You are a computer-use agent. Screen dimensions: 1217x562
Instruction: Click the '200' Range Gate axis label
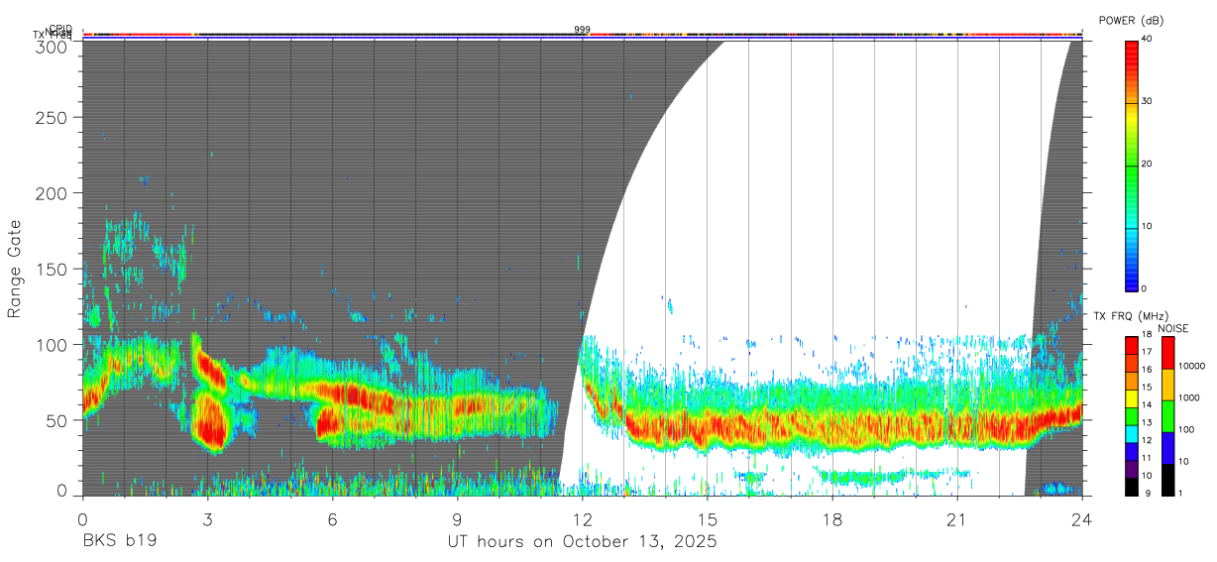(x=54, y=193)
